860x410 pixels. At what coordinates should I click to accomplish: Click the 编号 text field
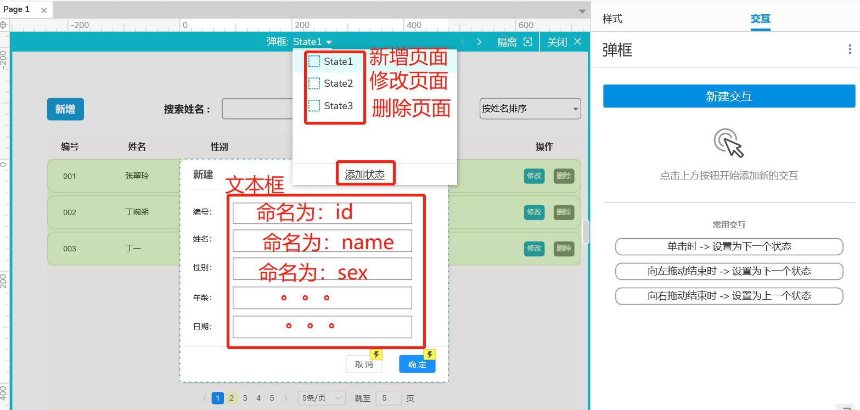[x=322, y=213]
